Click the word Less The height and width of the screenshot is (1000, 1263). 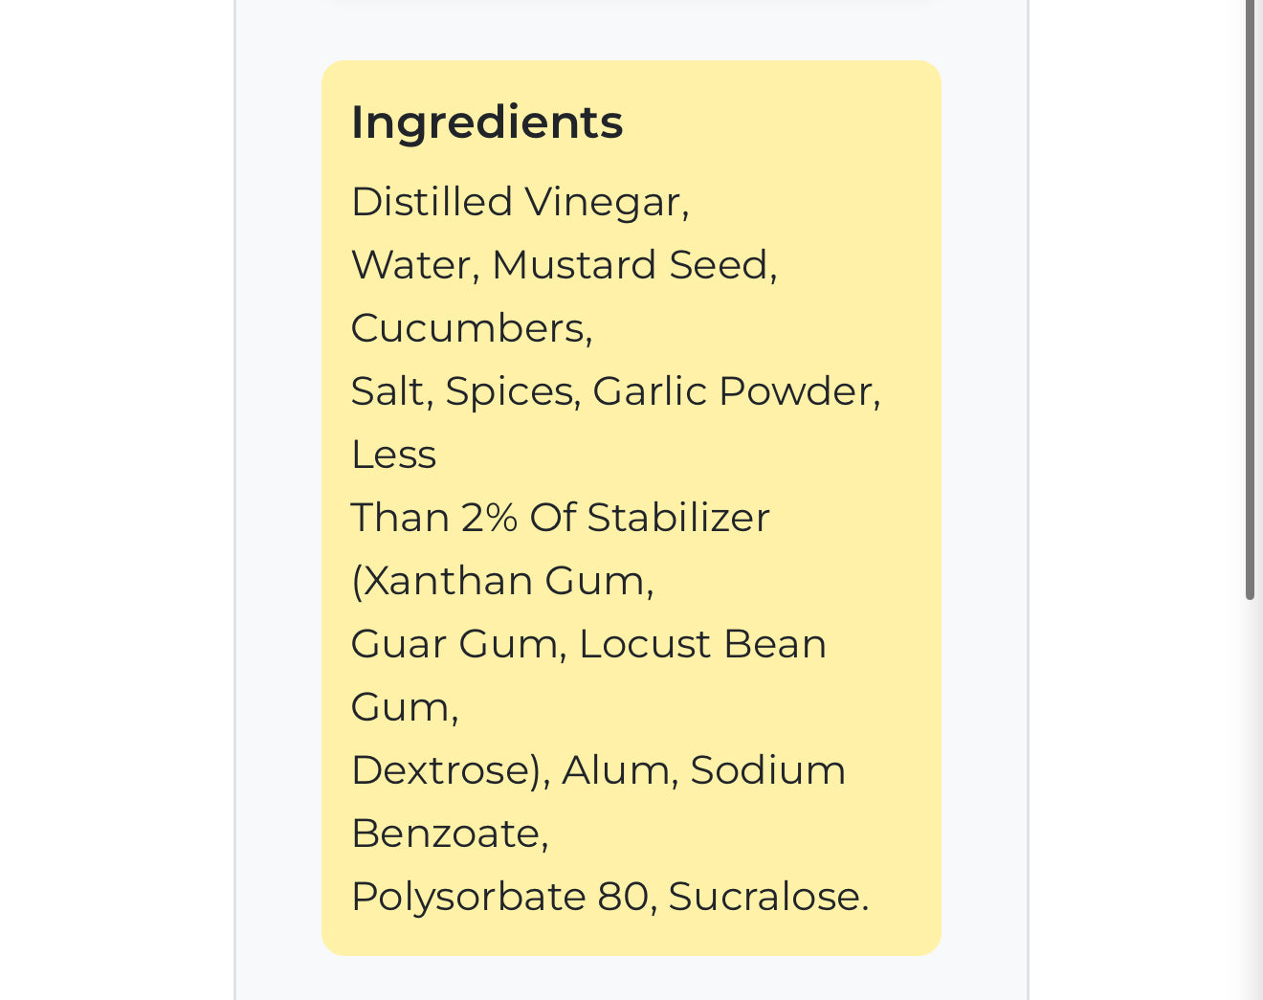click(x=393, y=455)
